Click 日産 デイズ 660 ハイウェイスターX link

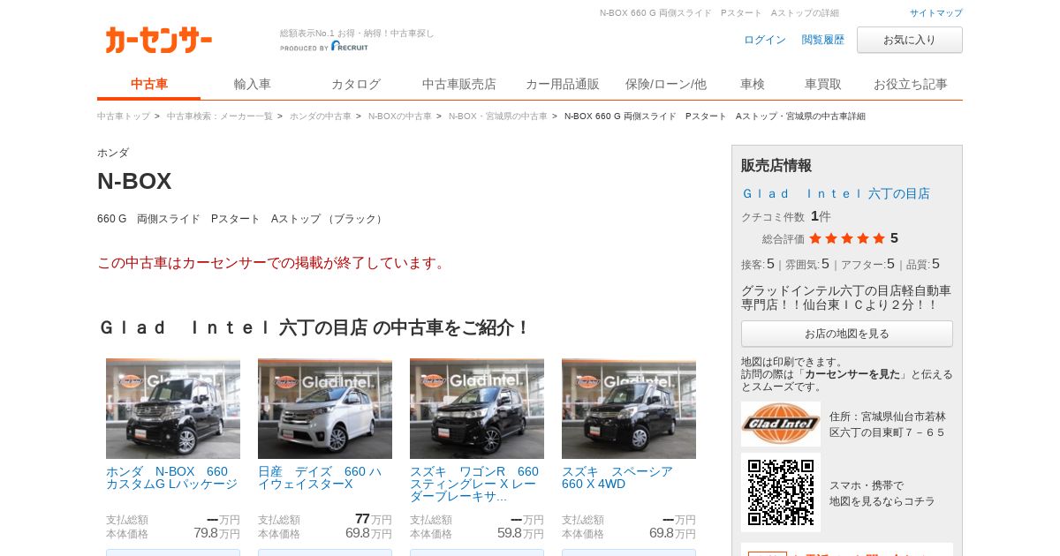[x=320, y=477]
